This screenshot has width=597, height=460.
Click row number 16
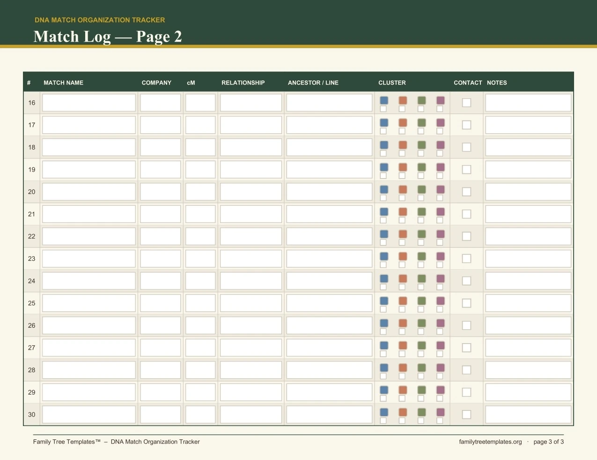tap(31, 103)
